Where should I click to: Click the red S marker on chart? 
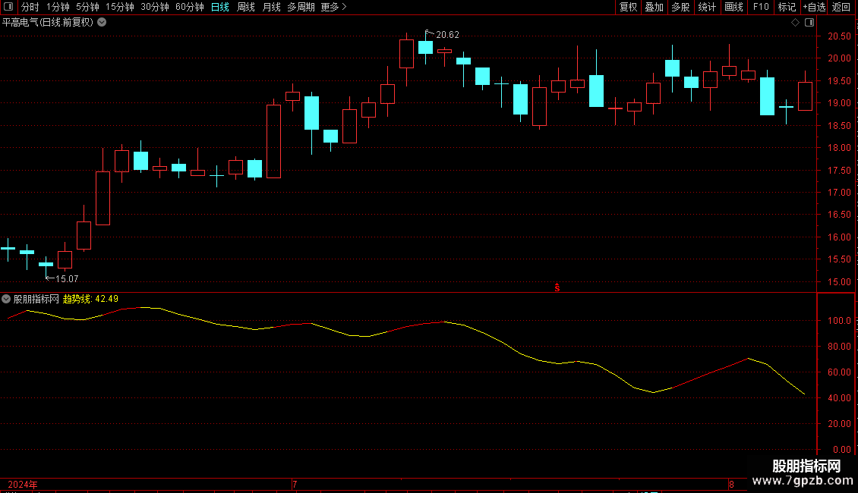click(x=557, y=287)
